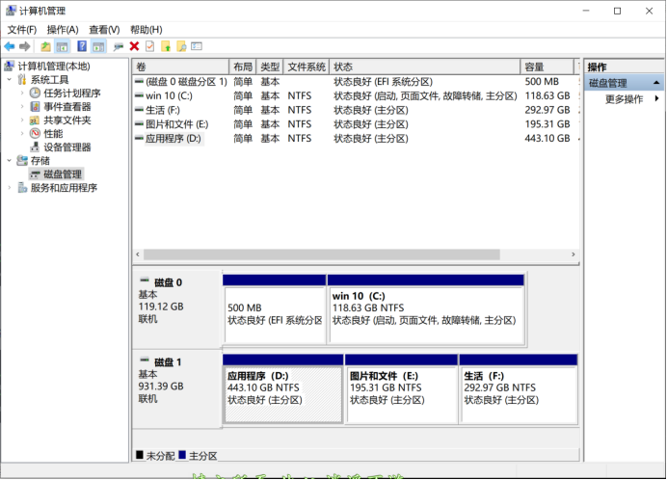Sort by the 布局 column header
Screen dimensions: 667x480
(x=243, y=67)
